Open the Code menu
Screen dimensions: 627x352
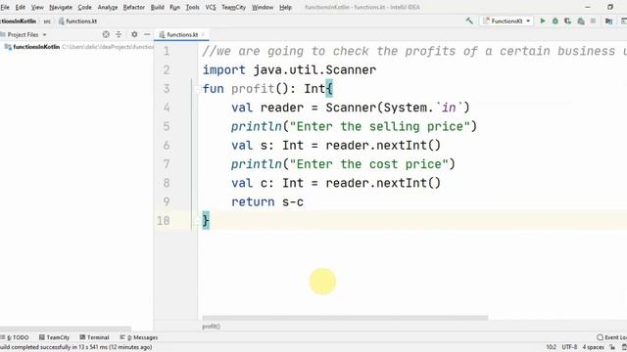[85, 7]
